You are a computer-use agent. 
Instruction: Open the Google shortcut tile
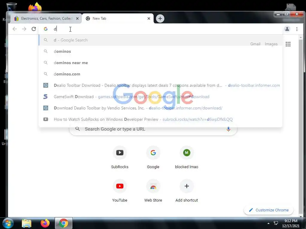point(153,157)
